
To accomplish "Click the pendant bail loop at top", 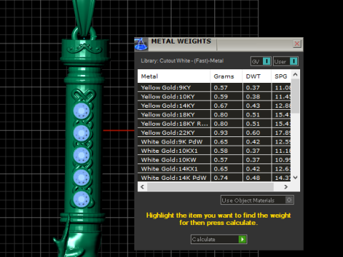I will [x=84, y=34].
